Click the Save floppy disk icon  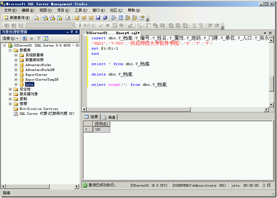pyautogui.click(x=98, y=18)
